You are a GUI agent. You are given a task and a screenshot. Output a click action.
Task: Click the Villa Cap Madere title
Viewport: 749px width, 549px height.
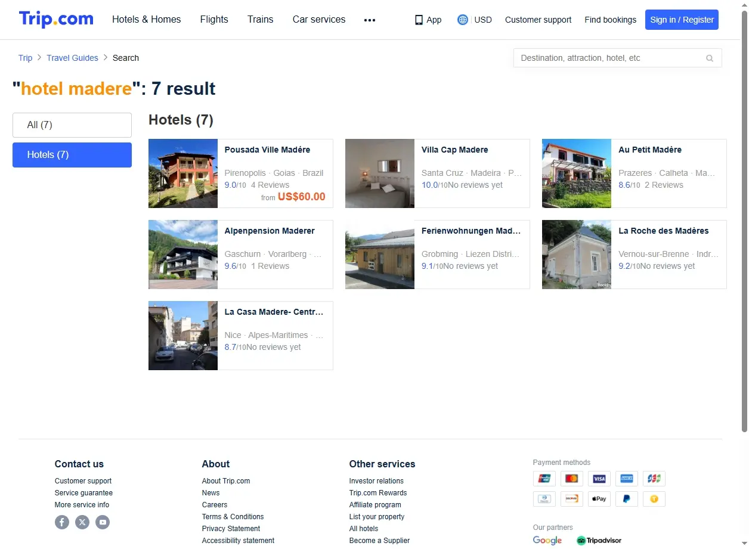pos(454,150)
